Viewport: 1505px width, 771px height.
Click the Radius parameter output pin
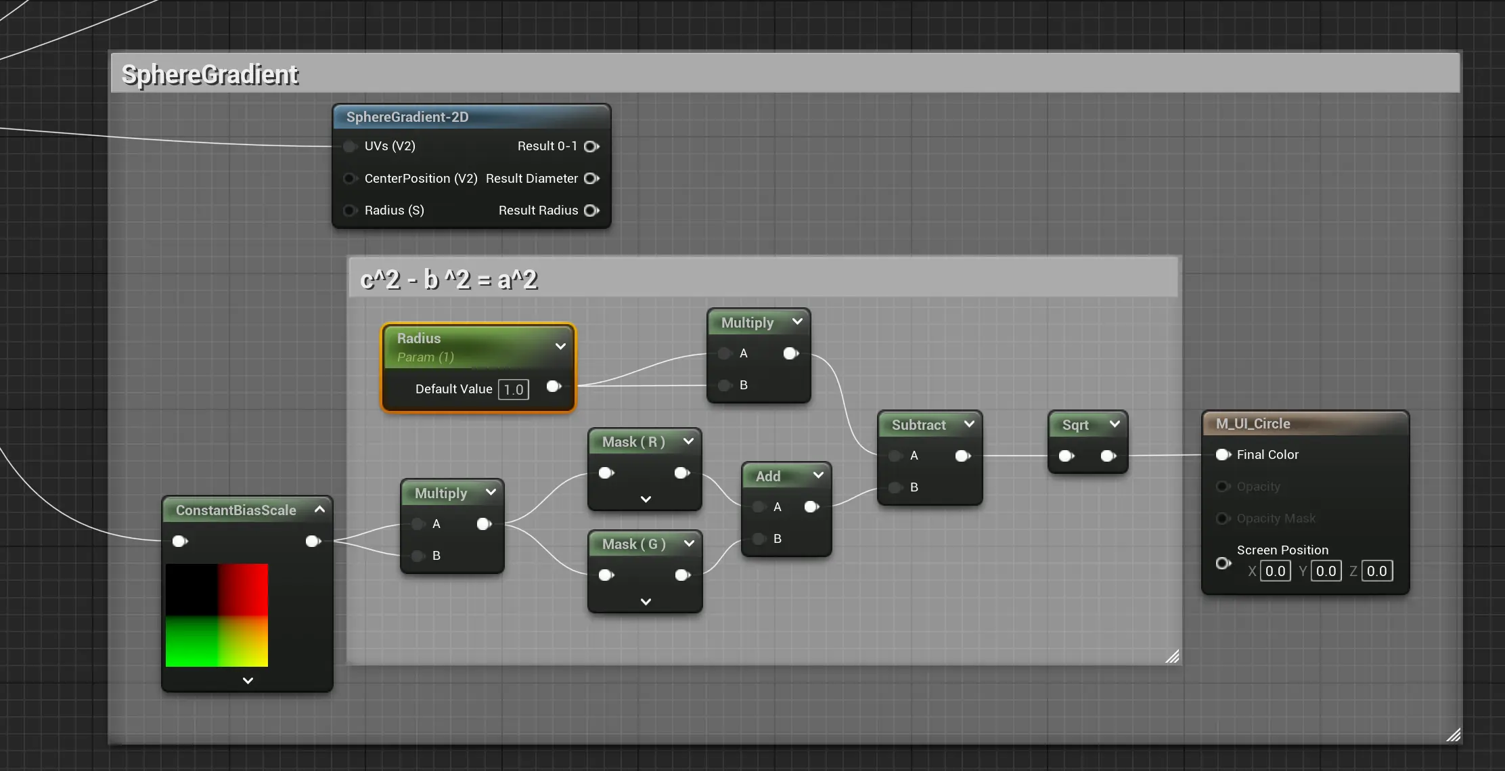click(553, 387)
